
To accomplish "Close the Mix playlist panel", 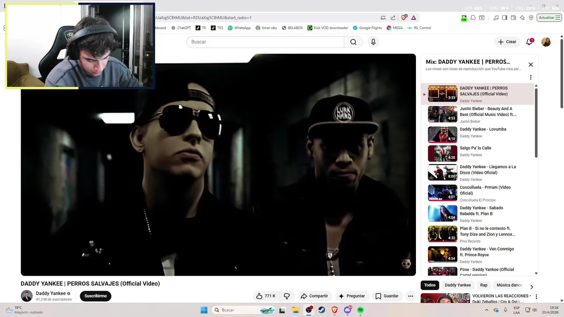I will (531, 65).
